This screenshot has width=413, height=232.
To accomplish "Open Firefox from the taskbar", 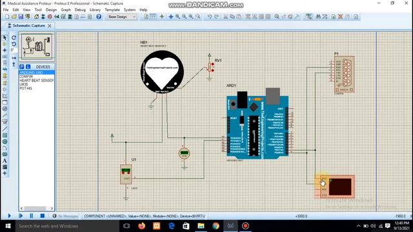I will pos(142,226).
